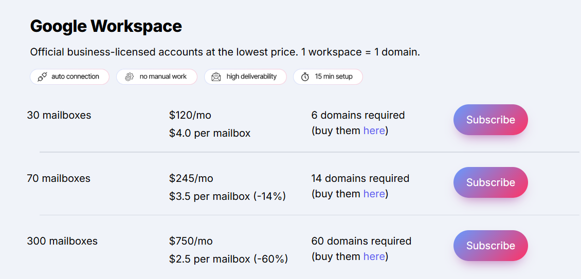Select the '70 mailboxes' text
This screenshot has width=581, height=279.
(x=59, y=178)
